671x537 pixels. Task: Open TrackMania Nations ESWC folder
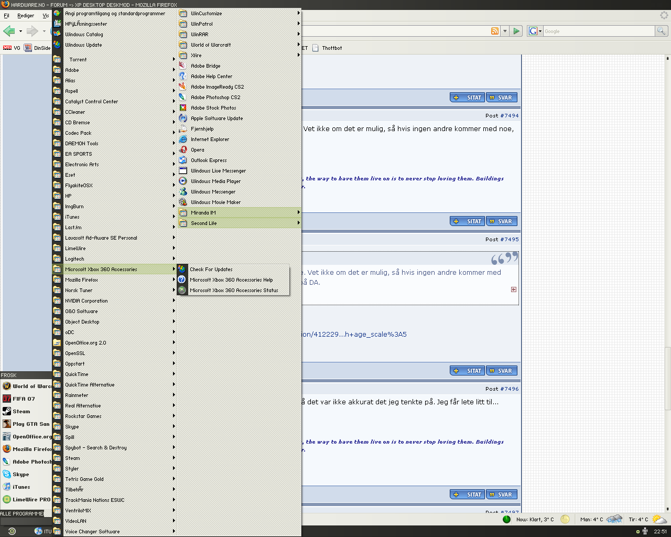(x=114, y=500)
